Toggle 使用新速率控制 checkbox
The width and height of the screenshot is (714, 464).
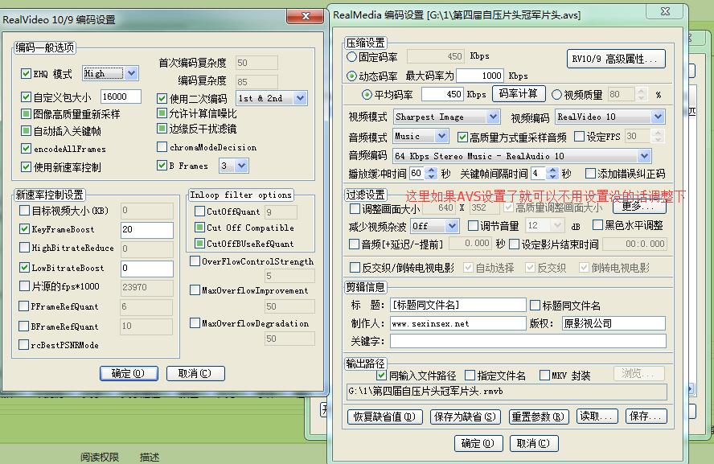(x=26, y=167)
